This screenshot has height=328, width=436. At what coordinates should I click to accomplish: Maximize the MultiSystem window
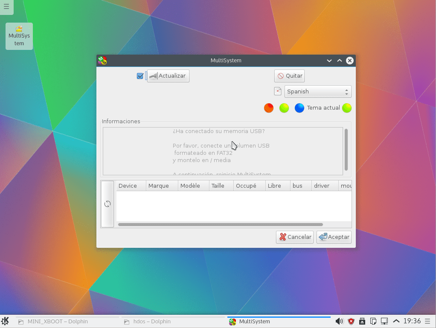click(x=340, y=61)
